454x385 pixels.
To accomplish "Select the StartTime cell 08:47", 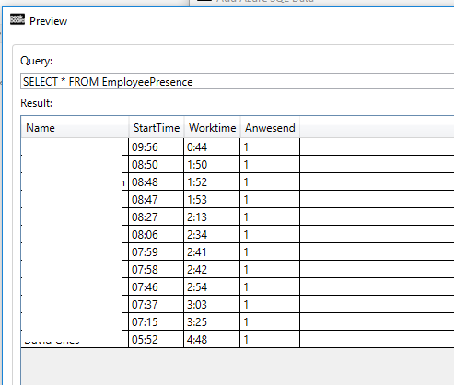I will tap(156, 199).
